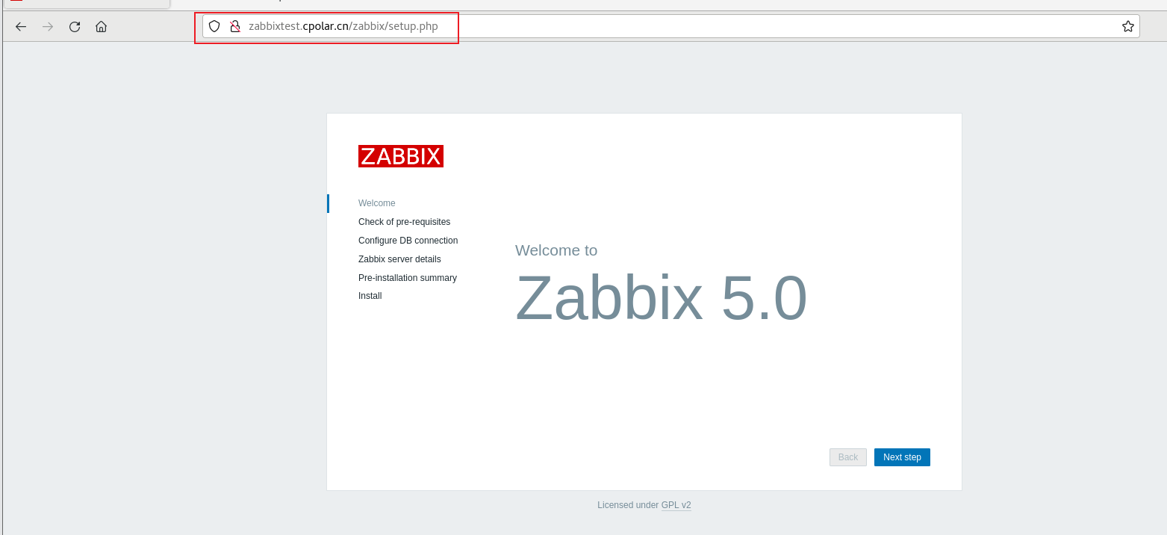
Task: Reload the page with refresh icon
Action: [x=75, y=27]
